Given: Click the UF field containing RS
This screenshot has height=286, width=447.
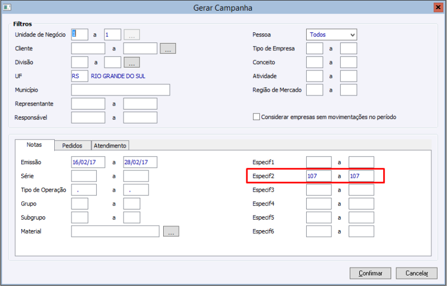Looking at the screenshot, I should click(79, 76).
